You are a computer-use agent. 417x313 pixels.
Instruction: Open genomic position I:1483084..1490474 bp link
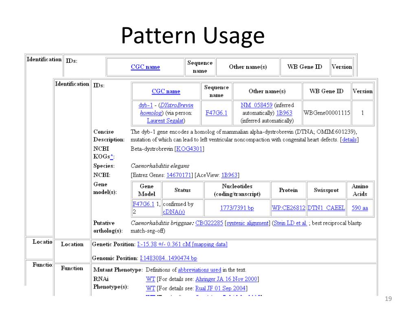(168, 258)
